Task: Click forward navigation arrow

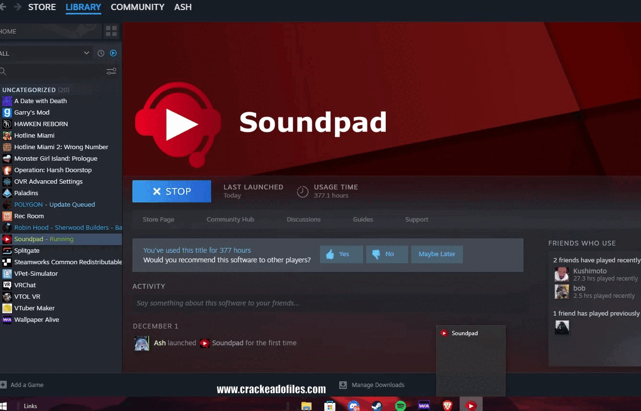Action: coord(18,7)
